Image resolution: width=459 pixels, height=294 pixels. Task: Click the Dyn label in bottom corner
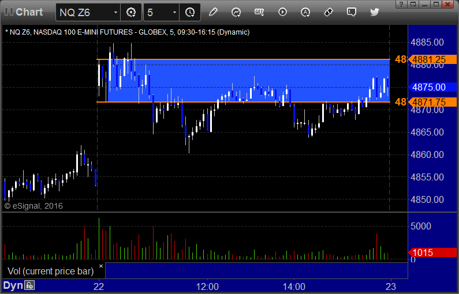click(13, 285)
